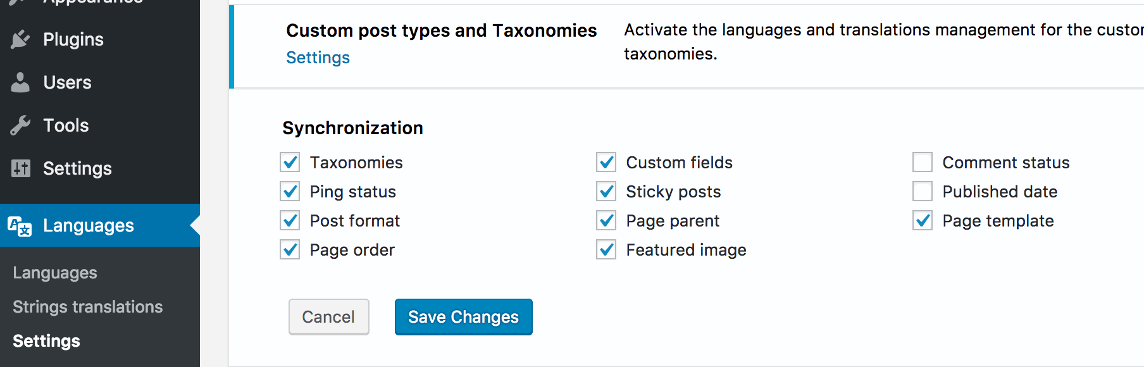Viewport: 1144px width, 367px height.
Task: Uncheck the Taxonomies synchronization option
Action: [290, 162]
